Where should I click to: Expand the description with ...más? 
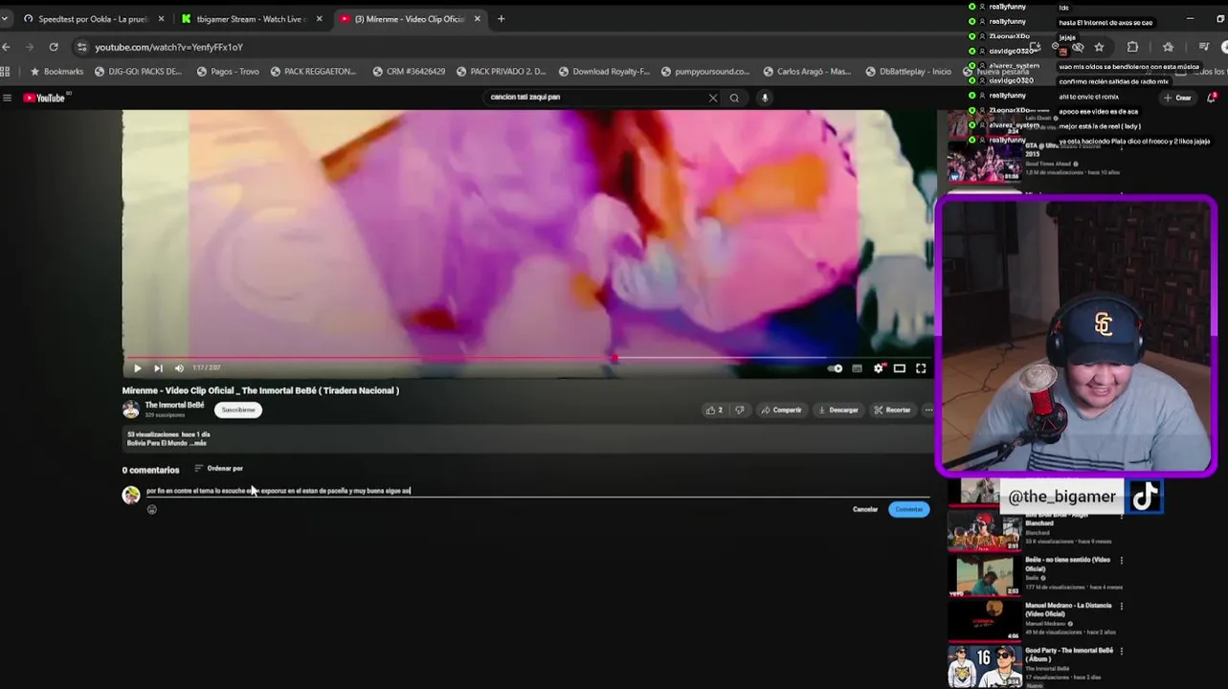click(196, 443)
